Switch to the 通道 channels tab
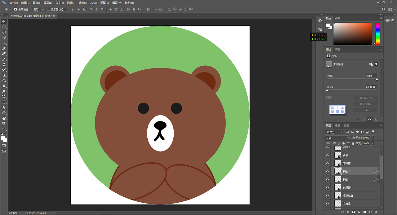 click(x=337, y=125)
